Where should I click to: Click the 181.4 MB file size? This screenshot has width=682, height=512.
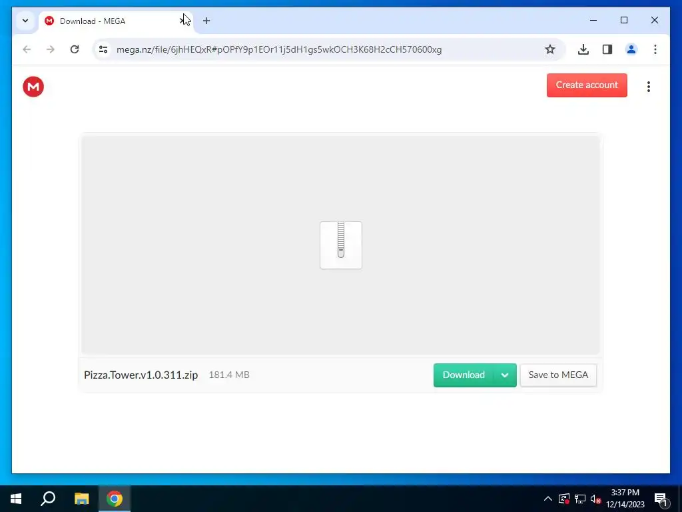pyautogui.click(x=229, y=375)
